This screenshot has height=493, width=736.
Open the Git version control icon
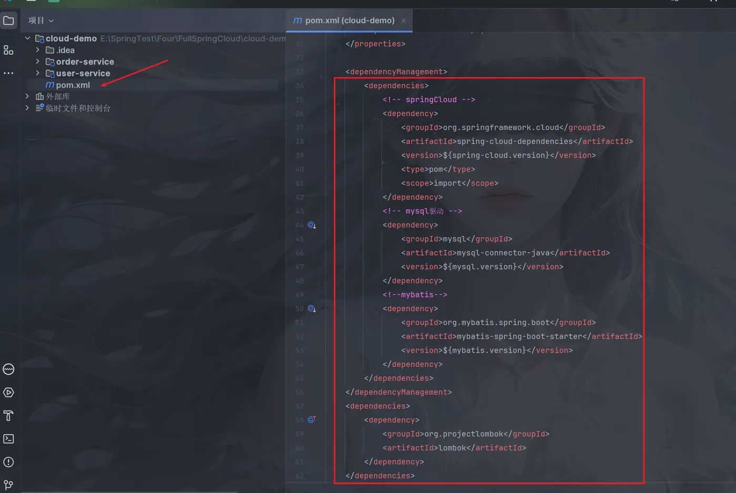(x=8, y=485)
